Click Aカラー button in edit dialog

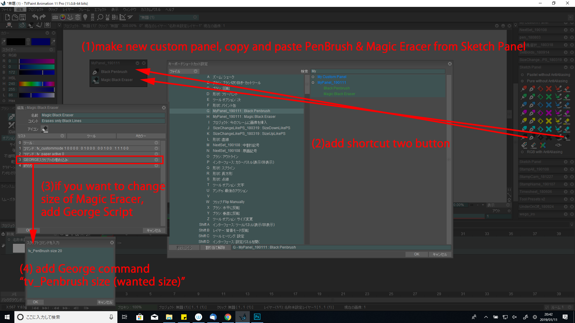141,136
